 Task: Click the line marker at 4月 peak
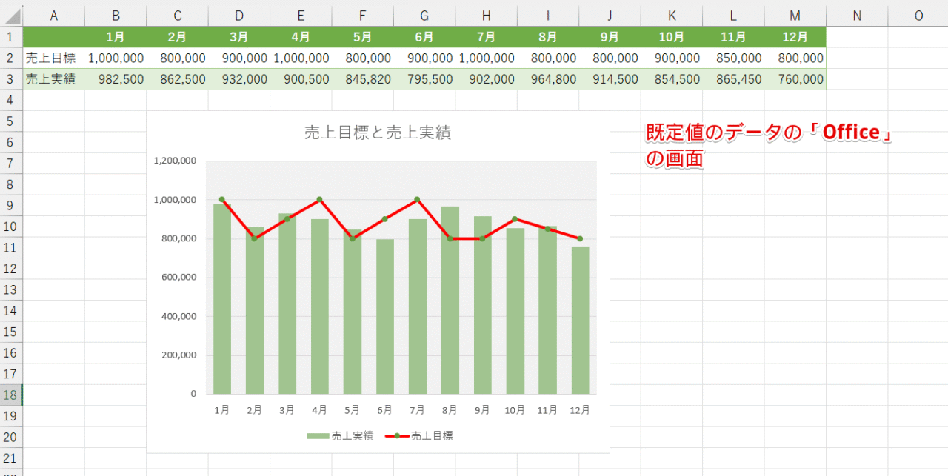tap(319, 199)
